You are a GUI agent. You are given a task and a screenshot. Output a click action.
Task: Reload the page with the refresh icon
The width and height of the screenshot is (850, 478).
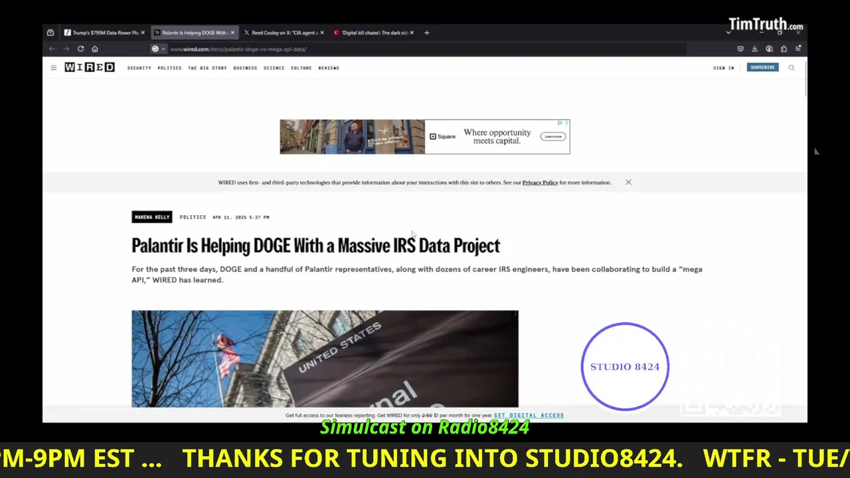pyautogui.click(x=80, y=48)
